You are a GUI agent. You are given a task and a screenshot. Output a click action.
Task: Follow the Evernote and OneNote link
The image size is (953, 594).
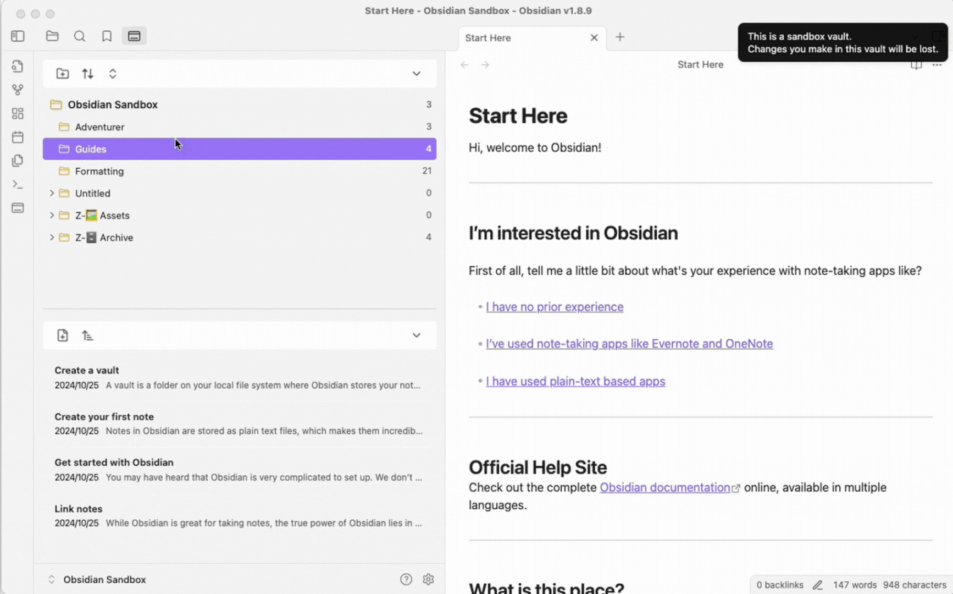click(x=629, y=344)
